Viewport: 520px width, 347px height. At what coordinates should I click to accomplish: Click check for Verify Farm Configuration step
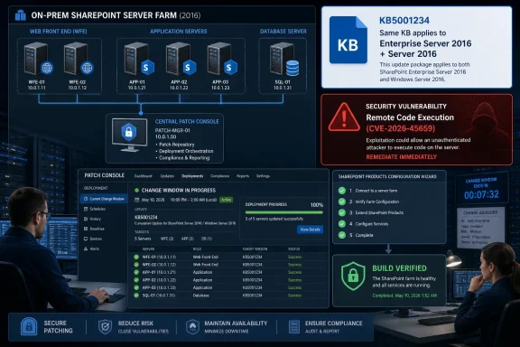click(342, 202)
